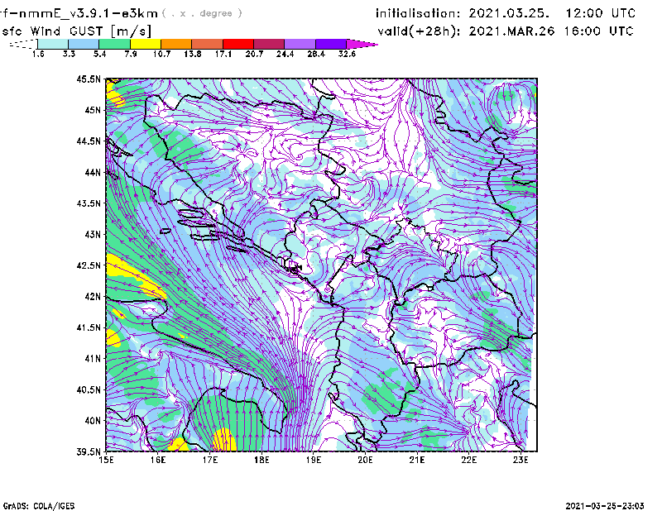Click the 41N latitude label
This screenshot has height=511, width=662.
[x=93, y=359]
